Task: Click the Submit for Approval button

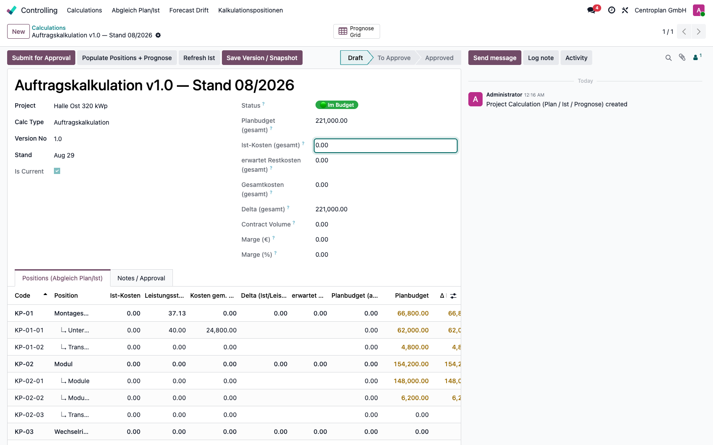Action: tap(41, 58)
